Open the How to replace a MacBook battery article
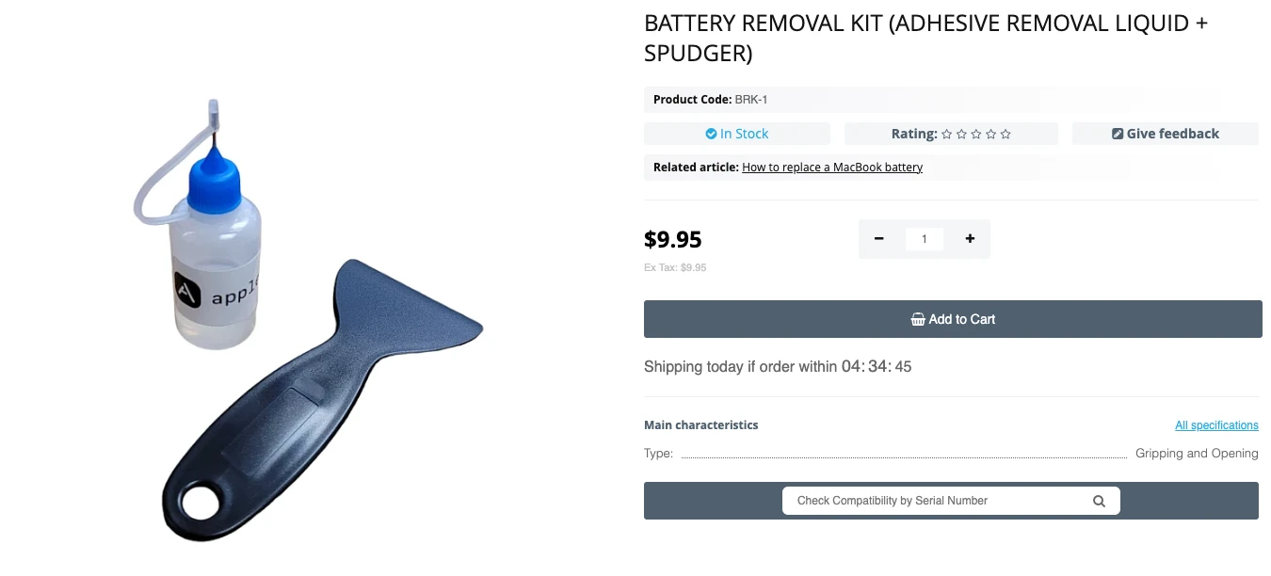The width and height of the screenshot is (1271, 576). [x=832, y=168]
